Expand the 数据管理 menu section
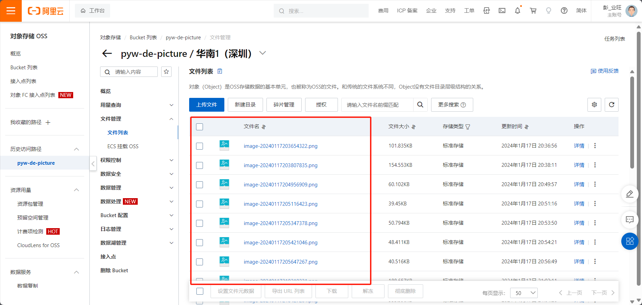This screenshot has width=642, height=305. point(172,188)
